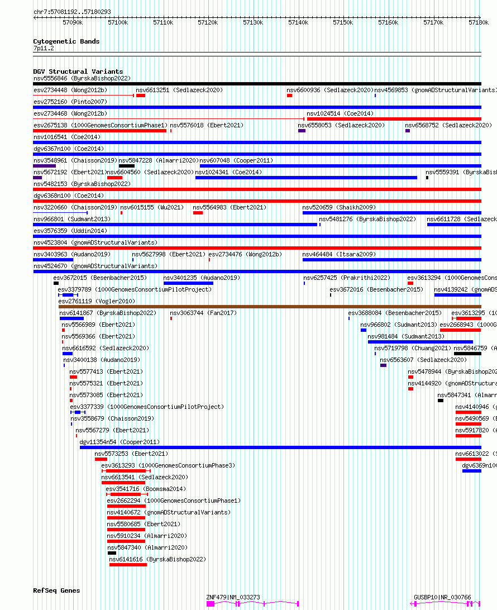Click dgv6368n100 (Coe2014) label
The image size is (497, 610).
point(69,196)
